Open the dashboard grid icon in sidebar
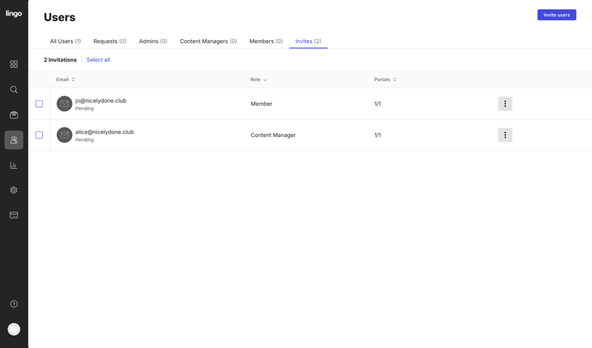The image size is (592, 348). pos(14,64)
